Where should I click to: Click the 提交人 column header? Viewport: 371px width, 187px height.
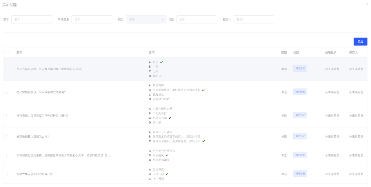pos(353,52)
